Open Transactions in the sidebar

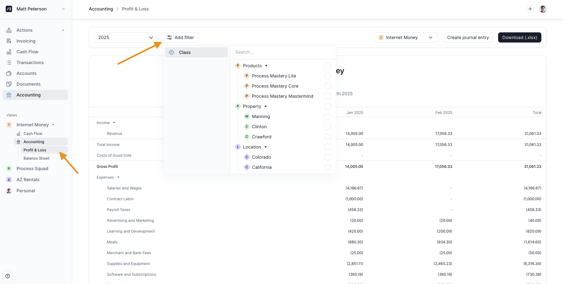(x=30, y=63)
